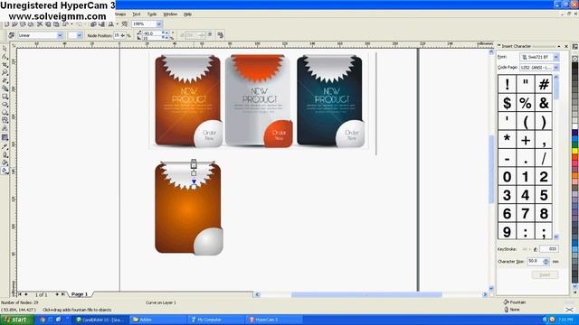
Task: Open the Window menu
Action: (170, 14)
